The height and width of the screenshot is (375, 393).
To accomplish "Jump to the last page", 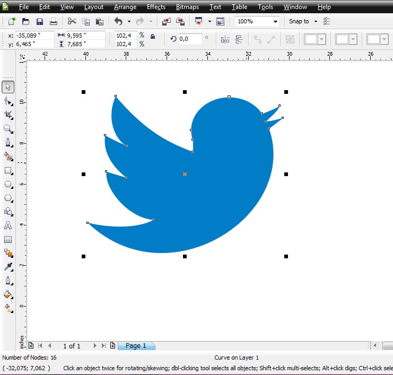I will [x=103, y=346].
